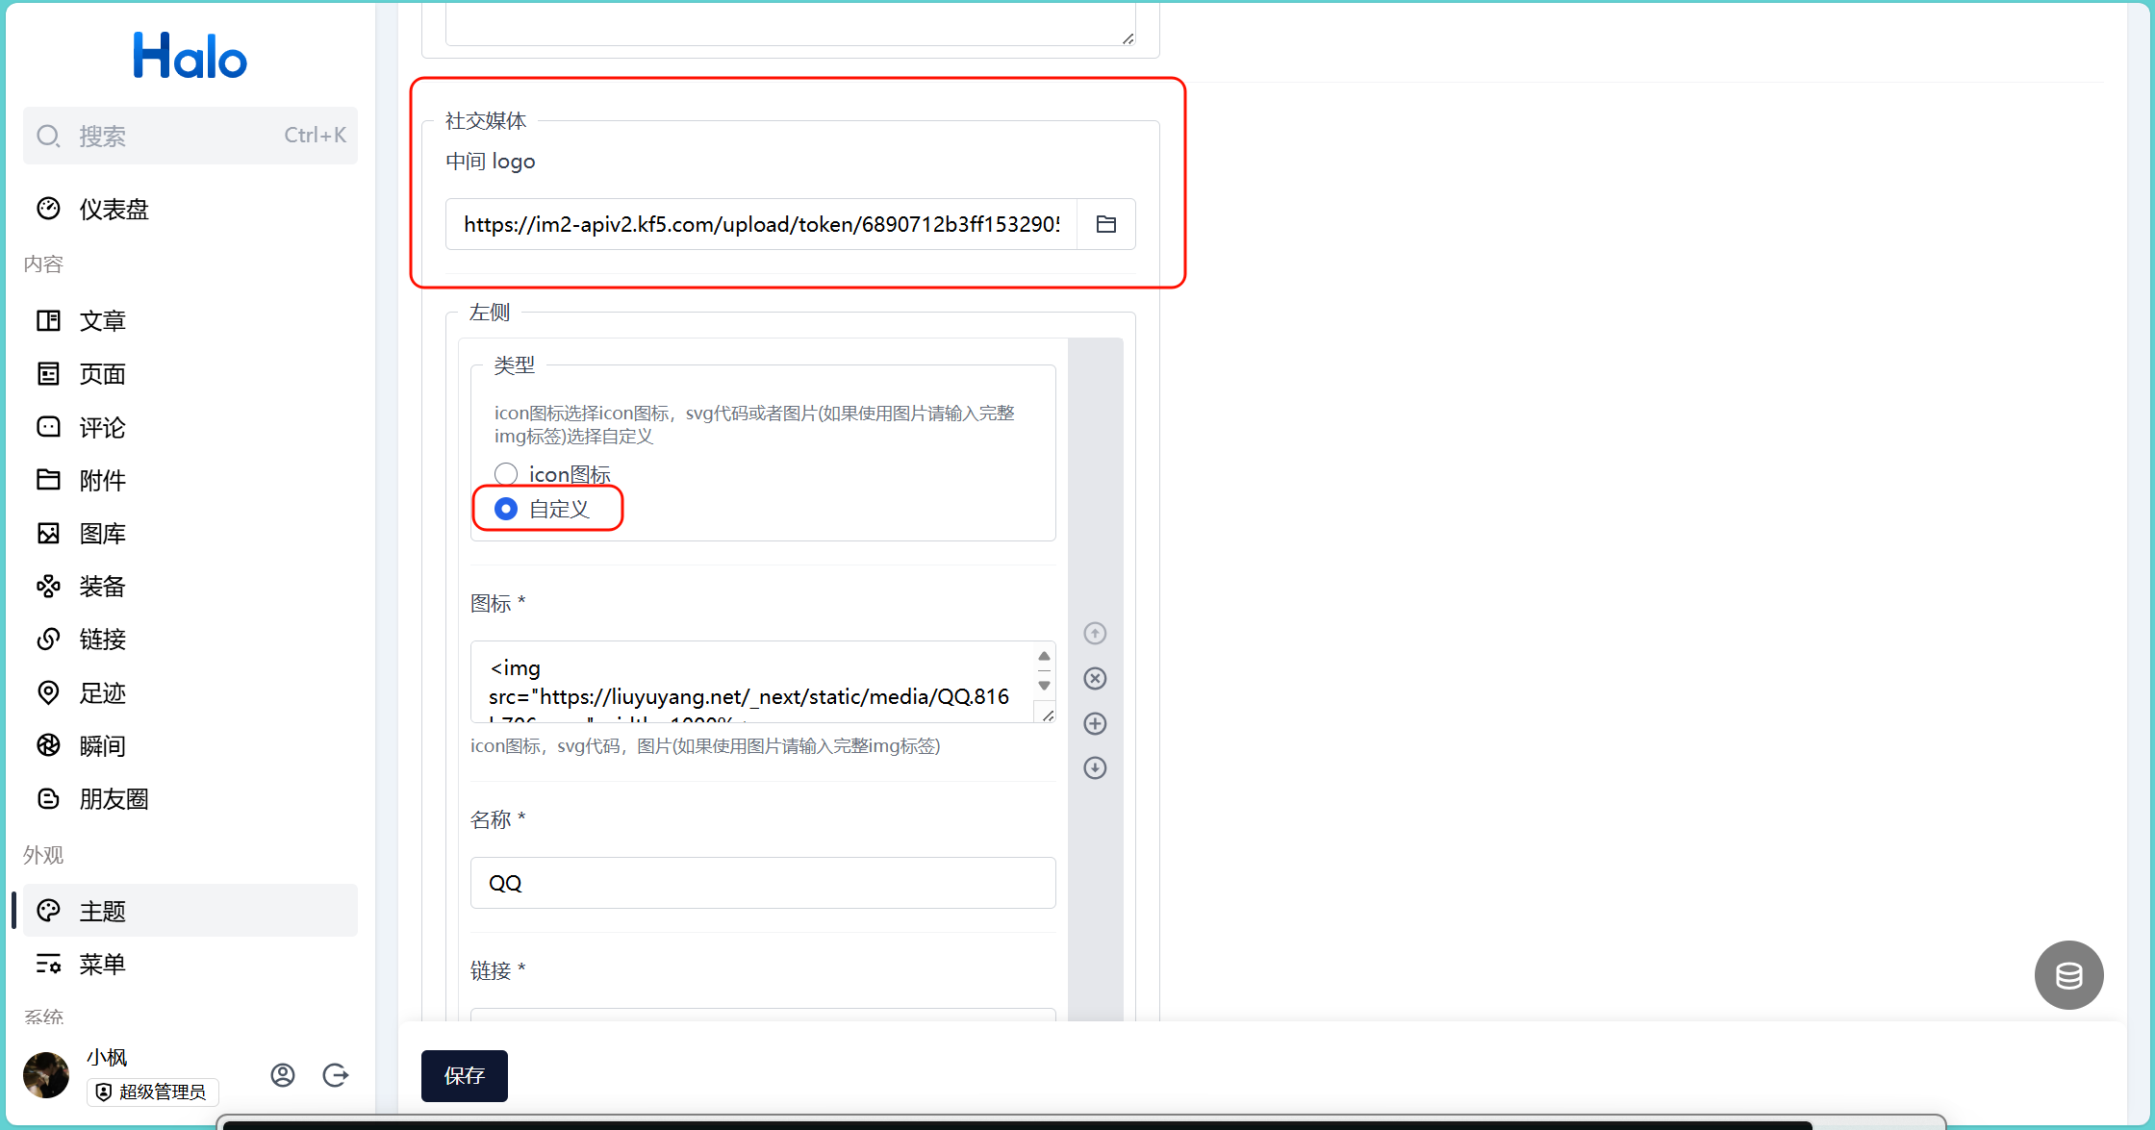The height and width of the screenshot is (1130, 2155).
Task: Go to 朋友圈 in sidebar
Action: 114,798
